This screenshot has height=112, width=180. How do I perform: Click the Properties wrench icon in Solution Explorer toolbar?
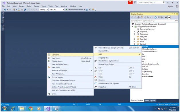tap(166, 17)
